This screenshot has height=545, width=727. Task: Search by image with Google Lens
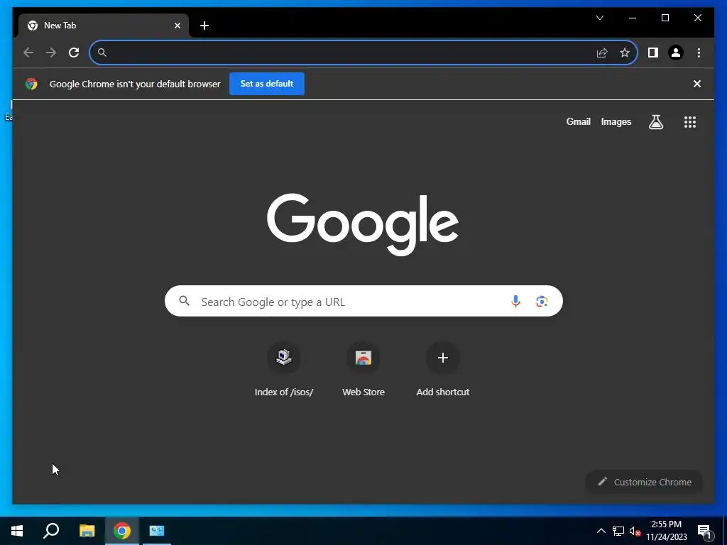(x=542, y=302)
